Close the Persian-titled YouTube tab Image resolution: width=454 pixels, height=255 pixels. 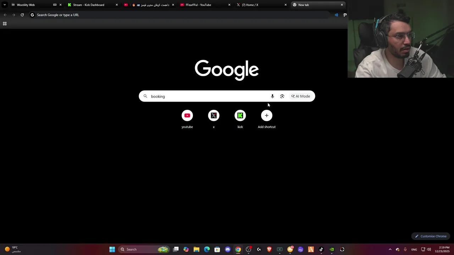coord(173,5)
